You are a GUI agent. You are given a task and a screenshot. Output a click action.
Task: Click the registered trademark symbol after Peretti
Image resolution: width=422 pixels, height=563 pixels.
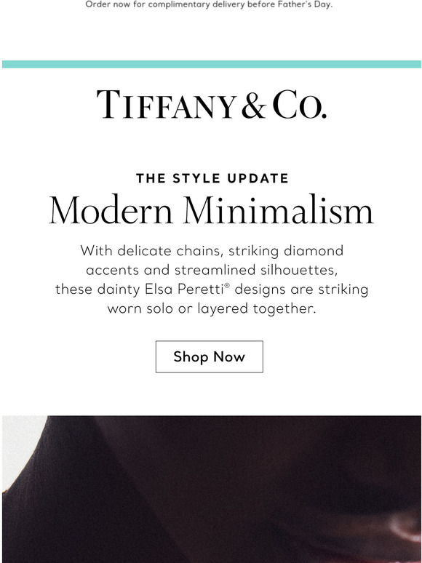coord(226,286)
